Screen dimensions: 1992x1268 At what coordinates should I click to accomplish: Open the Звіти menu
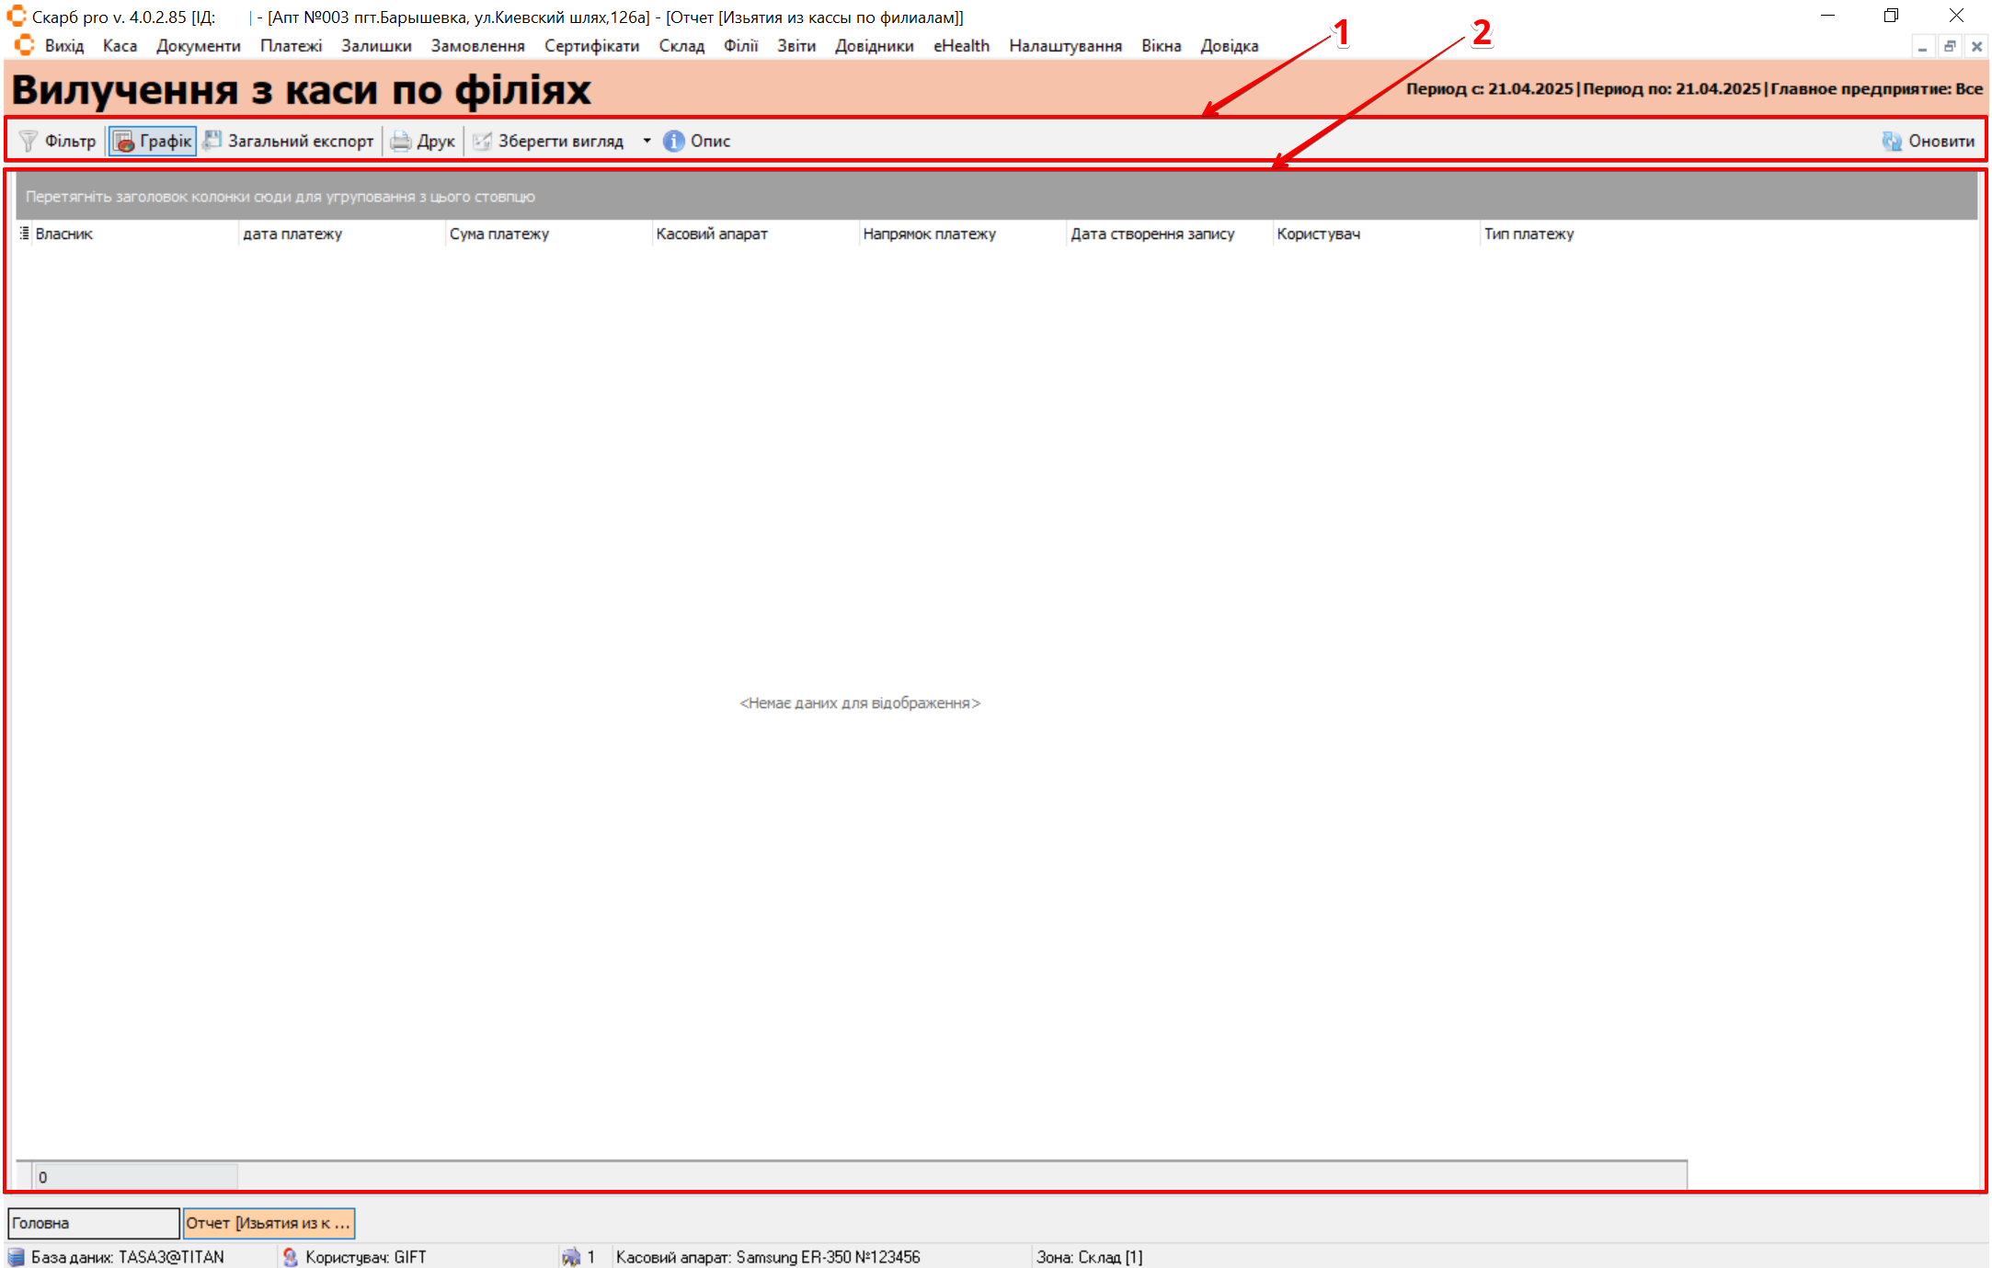(796, 46)
